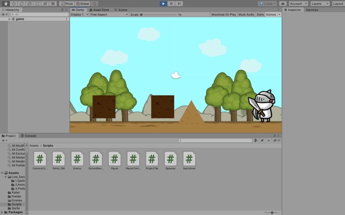Switch to the Asset Store tab
The width and height of the screenshot is (345, 215).
[99, 10]
